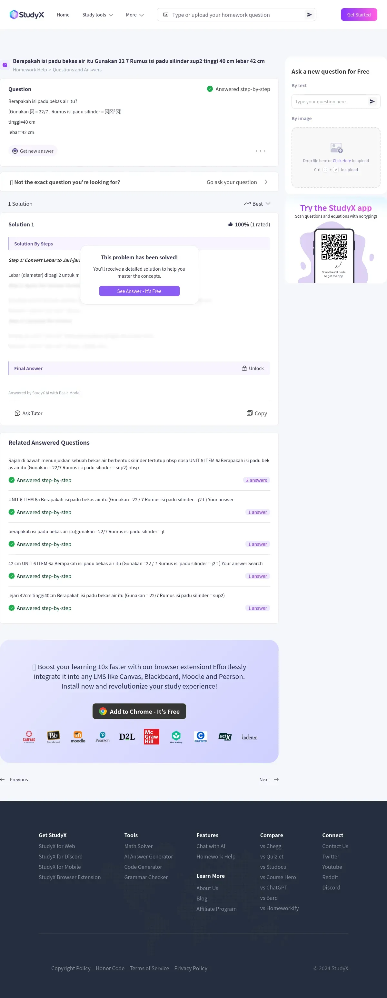Click the StudyX logo icon

[14, 15]
